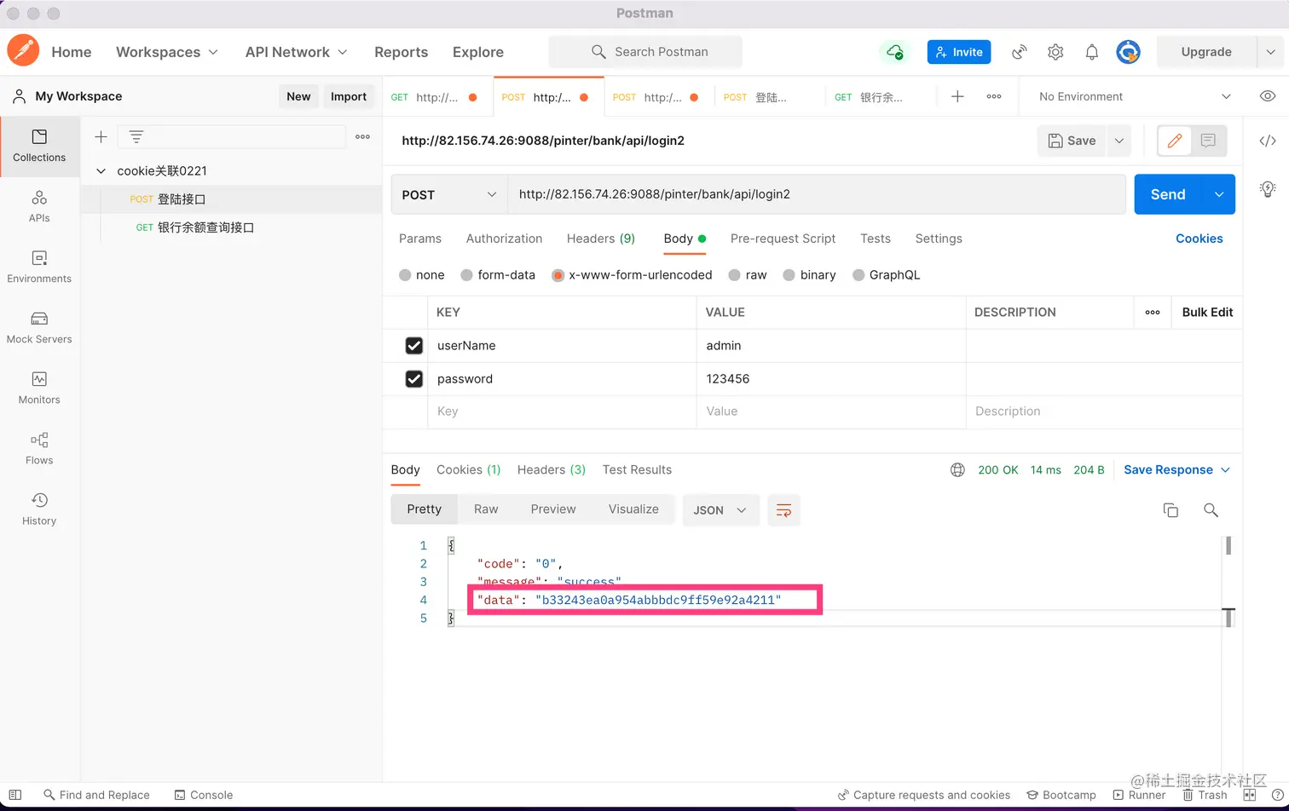Open the Monitors sidebar panel
This screenshot has width=1289, height=811.
pyautogui.click(x=39, y=388)
